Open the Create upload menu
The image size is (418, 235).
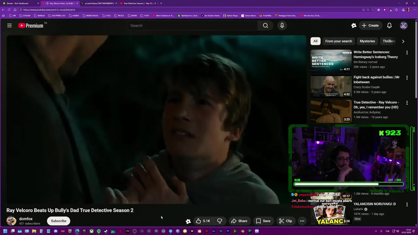point(370,25)
